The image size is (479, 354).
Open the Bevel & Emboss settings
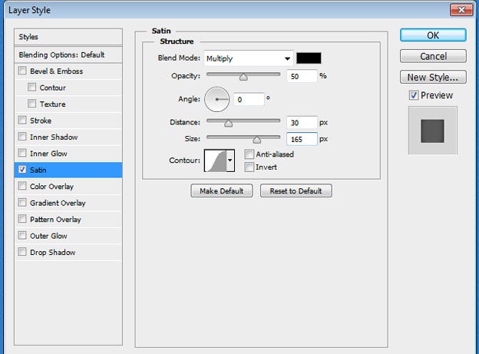(56, 71)
